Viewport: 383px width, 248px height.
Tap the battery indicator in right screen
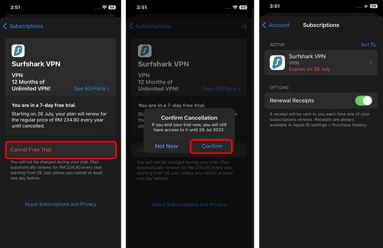(373, 6)
